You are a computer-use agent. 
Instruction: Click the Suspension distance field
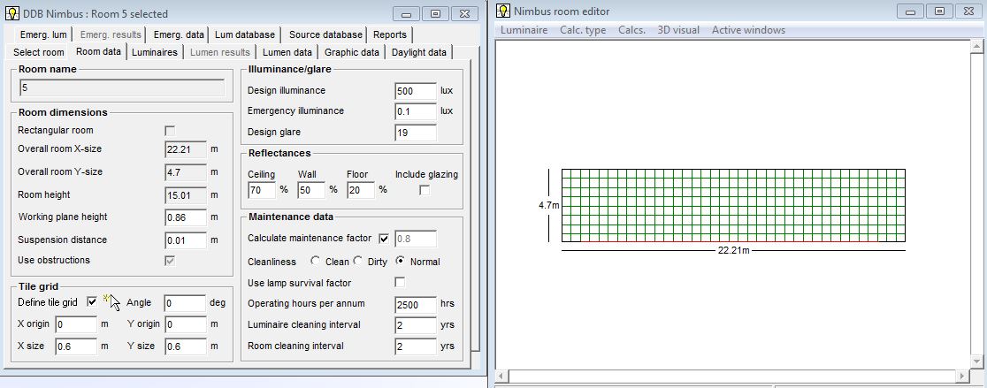coord(186,240)
